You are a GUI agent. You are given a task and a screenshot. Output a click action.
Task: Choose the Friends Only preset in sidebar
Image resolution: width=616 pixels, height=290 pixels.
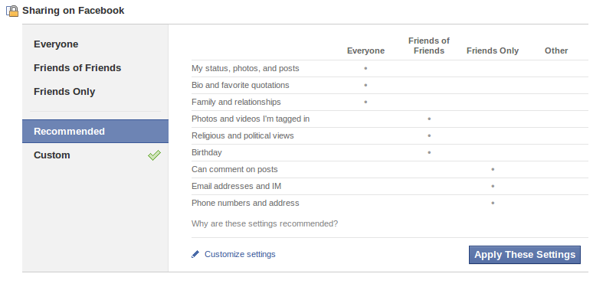[x=64, y=91]
